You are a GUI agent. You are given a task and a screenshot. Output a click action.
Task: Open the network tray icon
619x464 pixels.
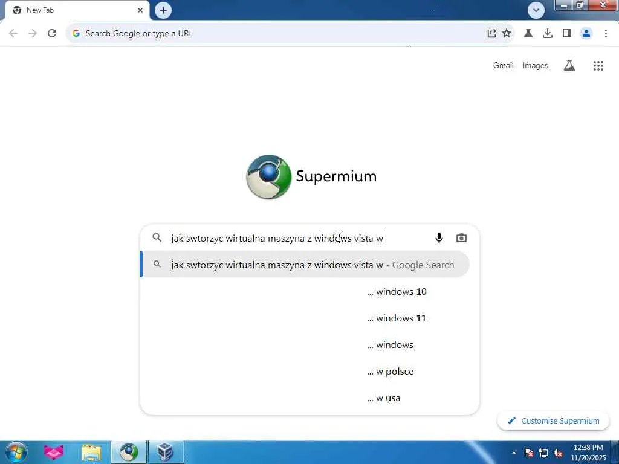point(543,453)
